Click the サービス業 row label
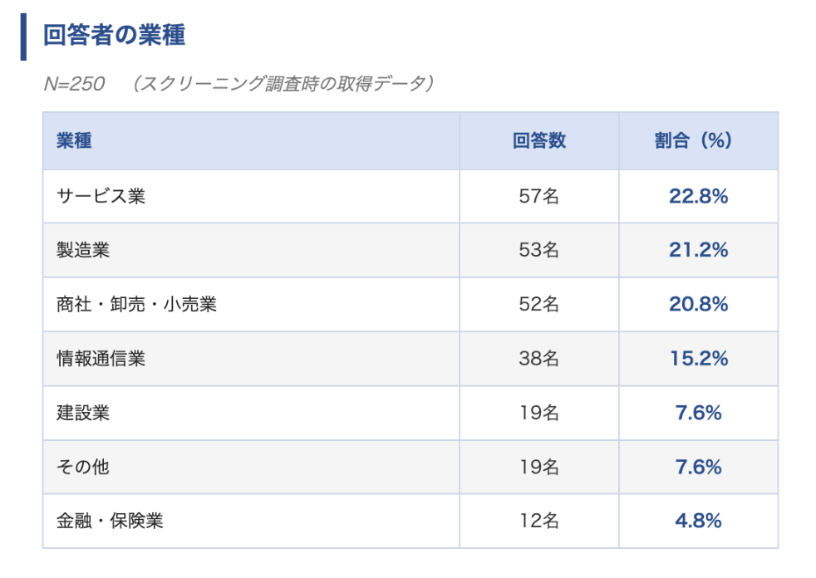This screenshot has height=578, width=816. coord(101,197)
